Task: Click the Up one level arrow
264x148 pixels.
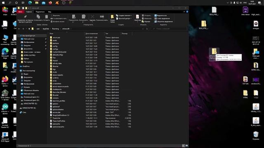Action: 29,29
